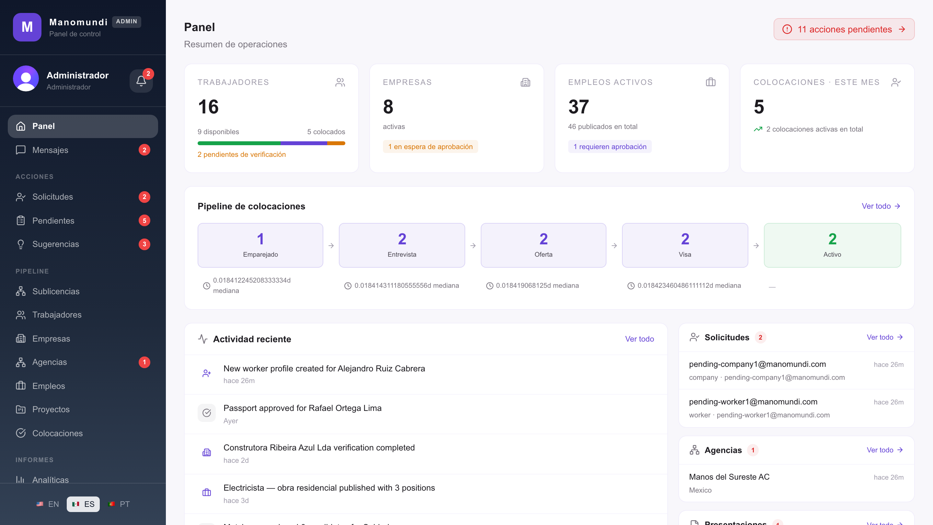Click the Trabajadores card people icon

point(340,82)
